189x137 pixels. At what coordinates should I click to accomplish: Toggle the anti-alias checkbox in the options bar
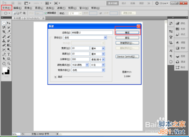[46, 13]
